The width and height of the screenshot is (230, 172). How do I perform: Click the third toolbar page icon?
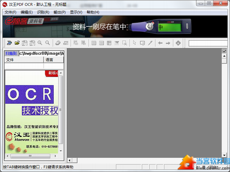coord(25,43)
